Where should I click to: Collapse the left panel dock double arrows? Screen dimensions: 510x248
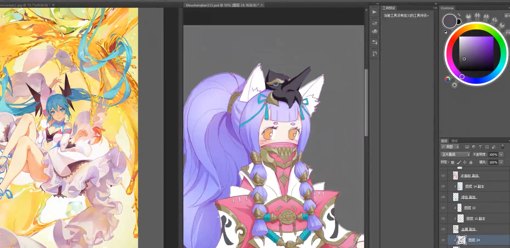click(x=378, y=4)
